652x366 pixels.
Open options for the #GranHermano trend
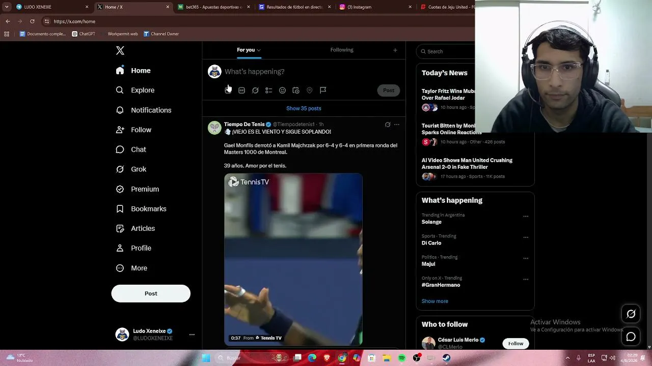(526, 280)
